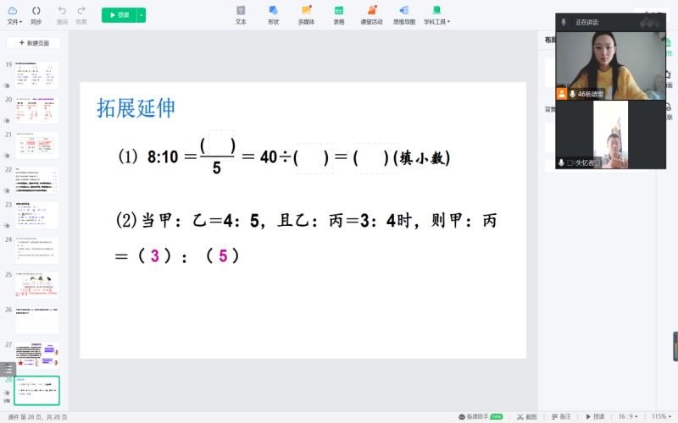This screenshot has height=423, width=678.
Task: Click the 授课 button in status bar
Action: (594, 416)
